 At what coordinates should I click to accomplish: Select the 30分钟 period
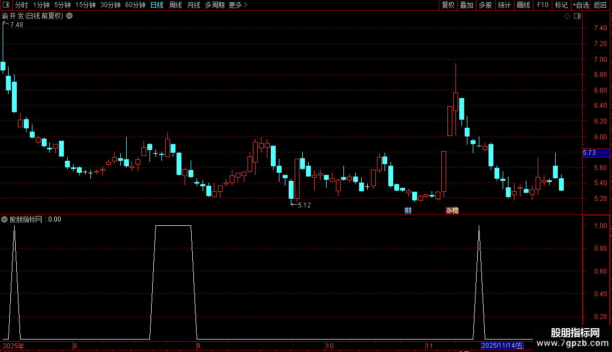tap(110, 5)
